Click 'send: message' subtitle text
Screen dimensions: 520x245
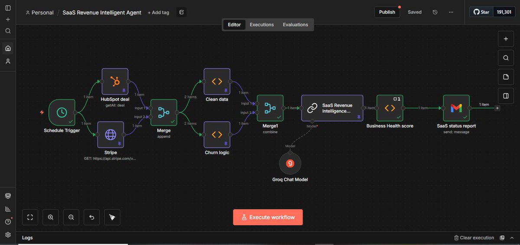(x=456, y=132)
